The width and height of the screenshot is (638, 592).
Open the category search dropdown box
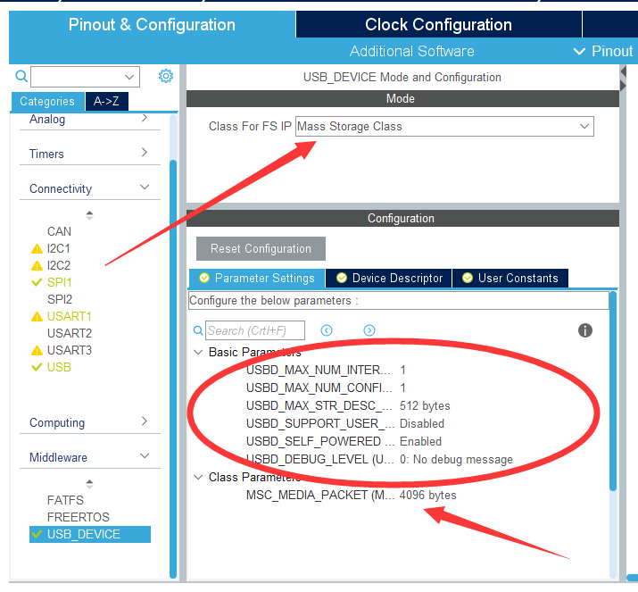85,77
